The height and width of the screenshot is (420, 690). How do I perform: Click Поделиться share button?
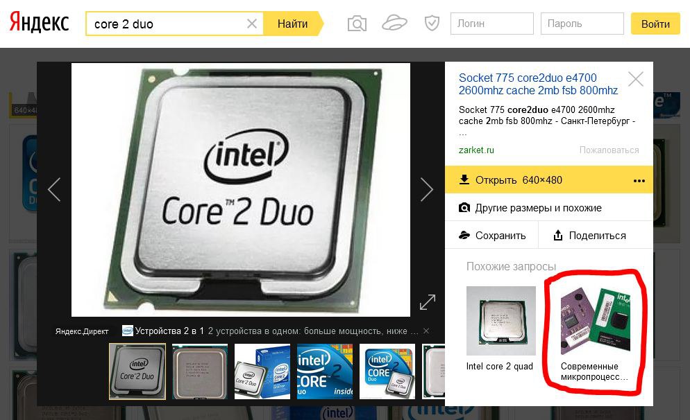596,236
